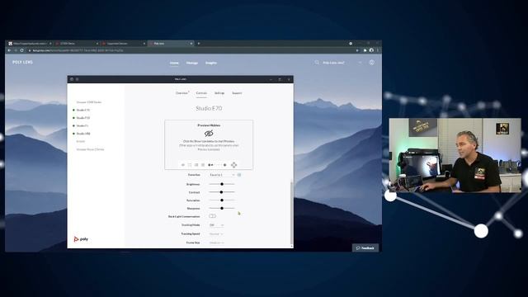Click the presenter webcam video thumbnail

tap(455, 155)
